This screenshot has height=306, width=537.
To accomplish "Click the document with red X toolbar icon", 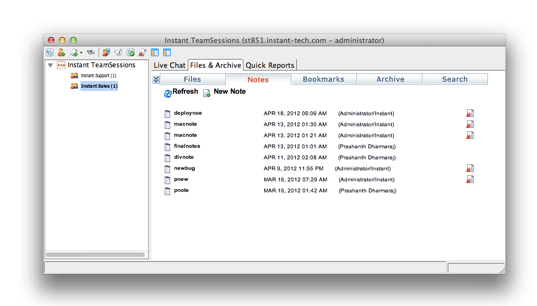I will pyautogui.click(x=143, y=52).
